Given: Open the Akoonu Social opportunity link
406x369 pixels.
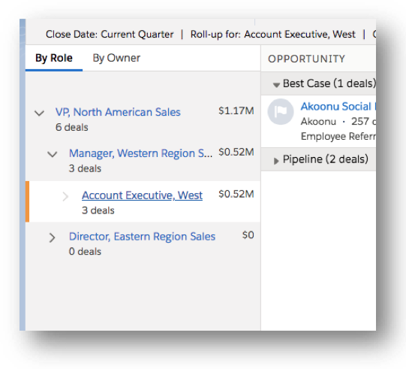Looking at the screenshot, I should (338, 106).
